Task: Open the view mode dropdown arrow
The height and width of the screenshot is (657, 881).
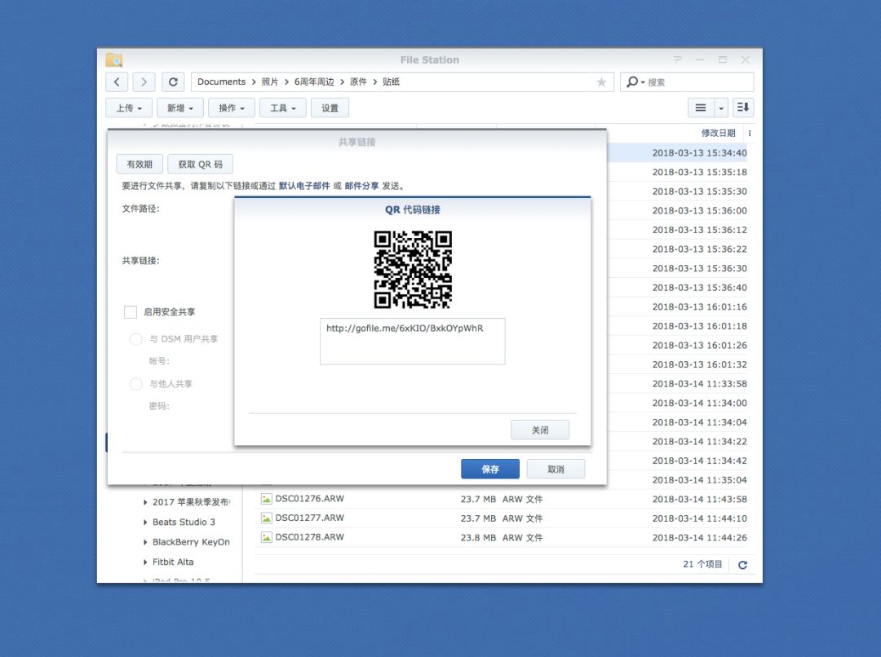Action: (721, 108)
